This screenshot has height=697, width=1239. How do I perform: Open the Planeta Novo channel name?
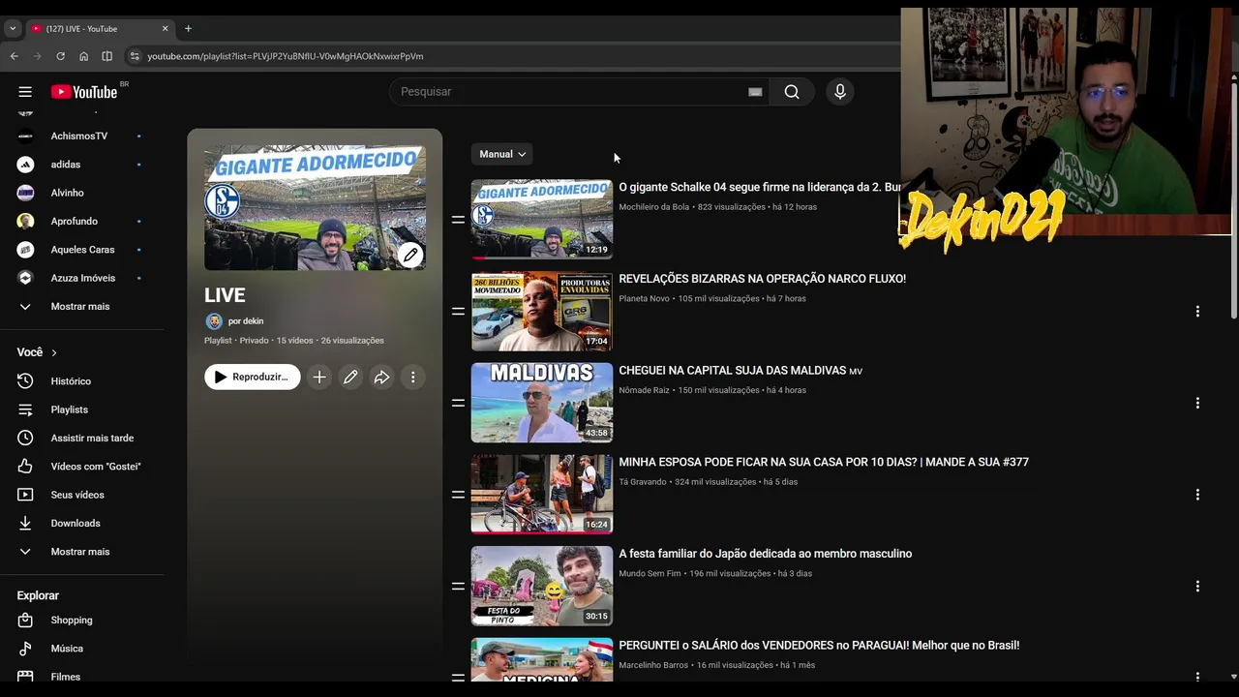point(644,299)
